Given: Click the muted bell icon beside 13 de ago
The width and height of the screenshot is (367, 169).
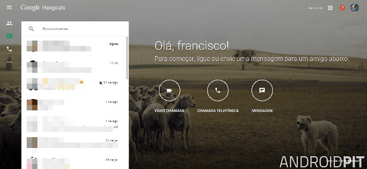Looking at the screenshot, I should click(x=100, y=83).
